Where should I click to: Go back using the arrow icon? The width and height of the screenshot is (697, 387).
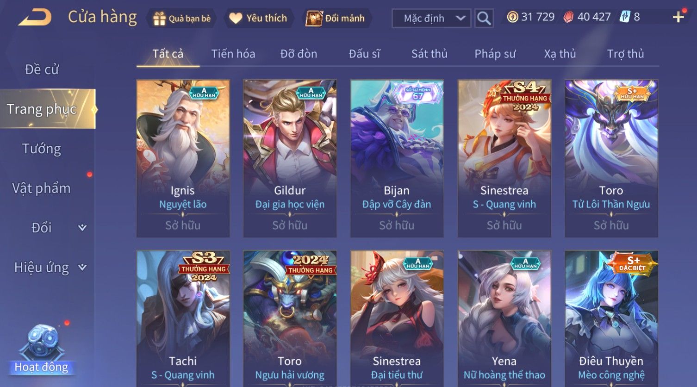click(x=35, y=18)
